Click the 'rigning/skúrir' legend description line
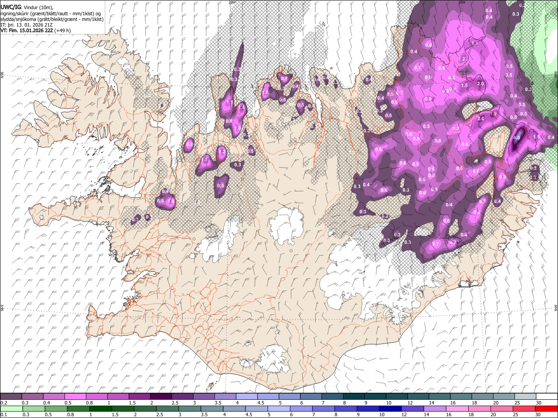The image size is (558, 418). [x=51, y=13]
